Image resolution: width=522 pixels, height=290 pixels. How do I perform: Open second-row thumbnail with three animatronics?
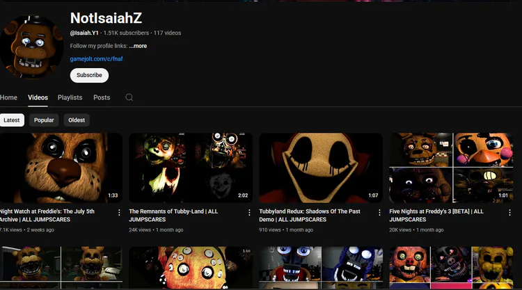(451, 268)
